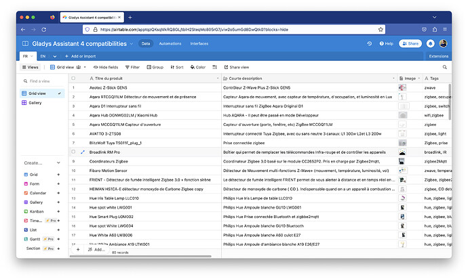Click the vertical scrollbar on right
The image size is (468, 279).
pyautogui.click(x=450, y=102)
